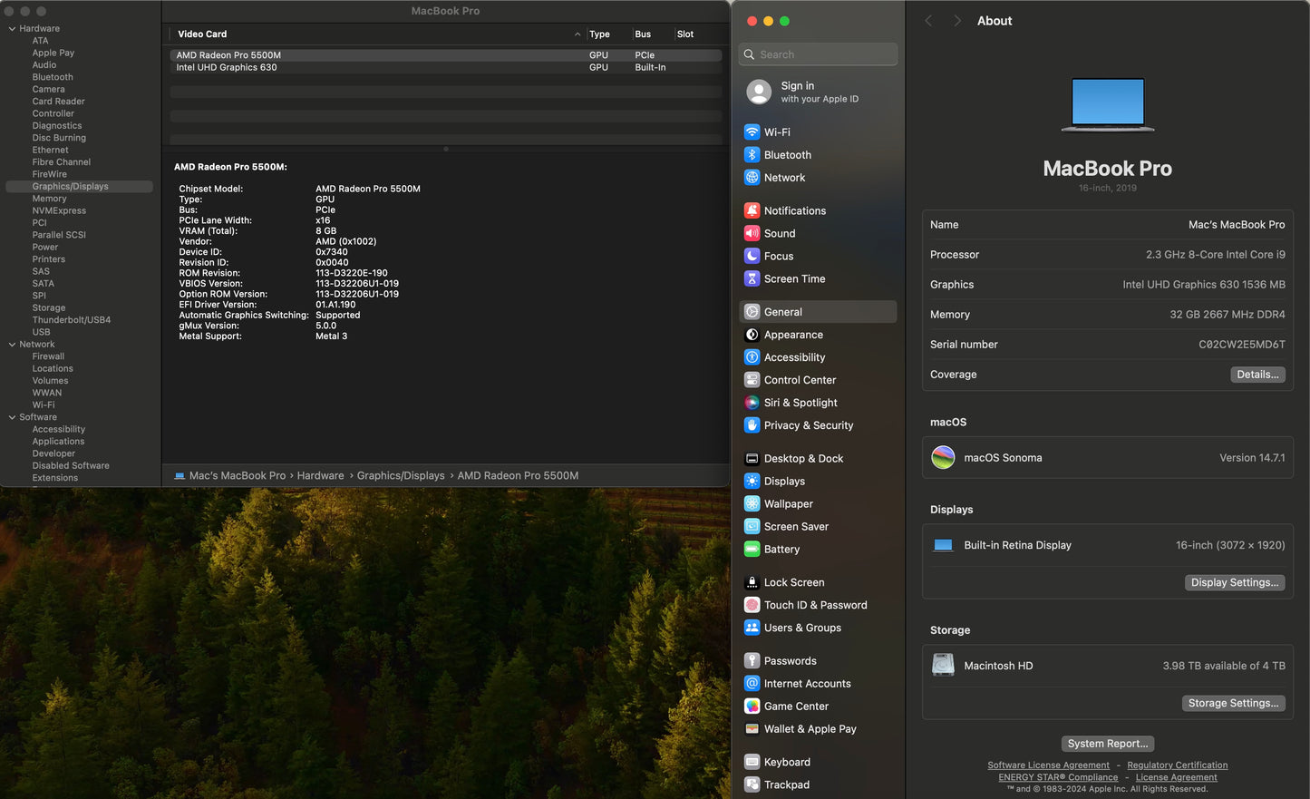The height and width of the screenshot is (799, 1310).
Task: Click the Privacy & Security hand icon
Action: [752, 425]
